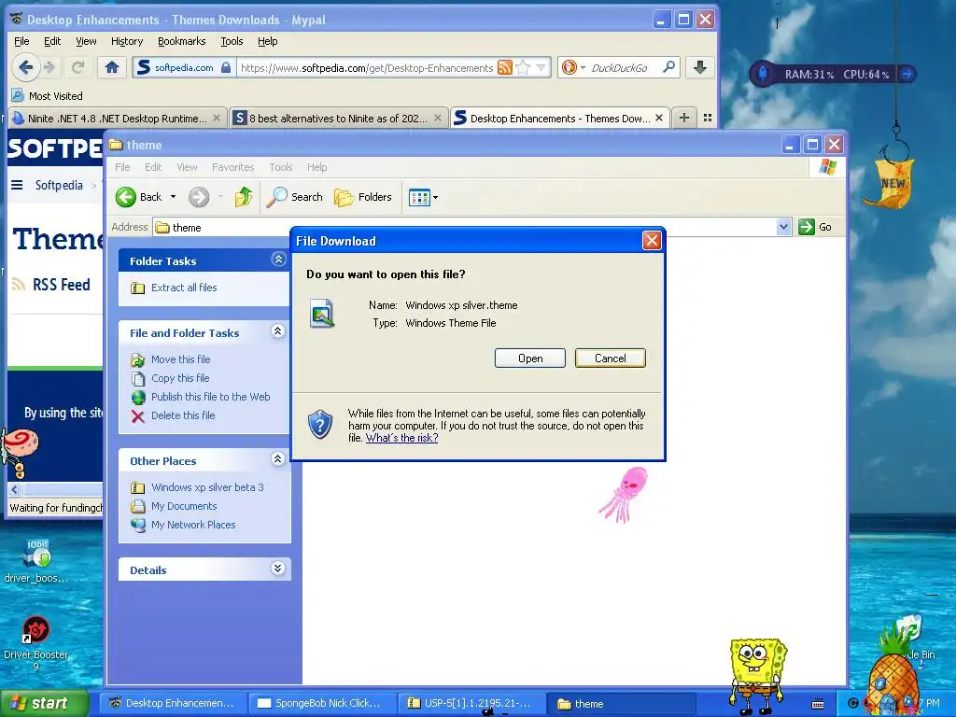956x717 pixels.
Task: Click the rocket icon on RAM widget
Action: (x=762, y=74)
